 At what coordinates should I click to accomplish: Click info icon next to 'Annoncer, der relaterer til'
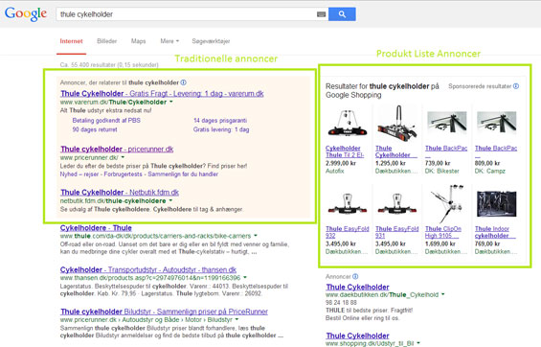(x=184, y=82)
